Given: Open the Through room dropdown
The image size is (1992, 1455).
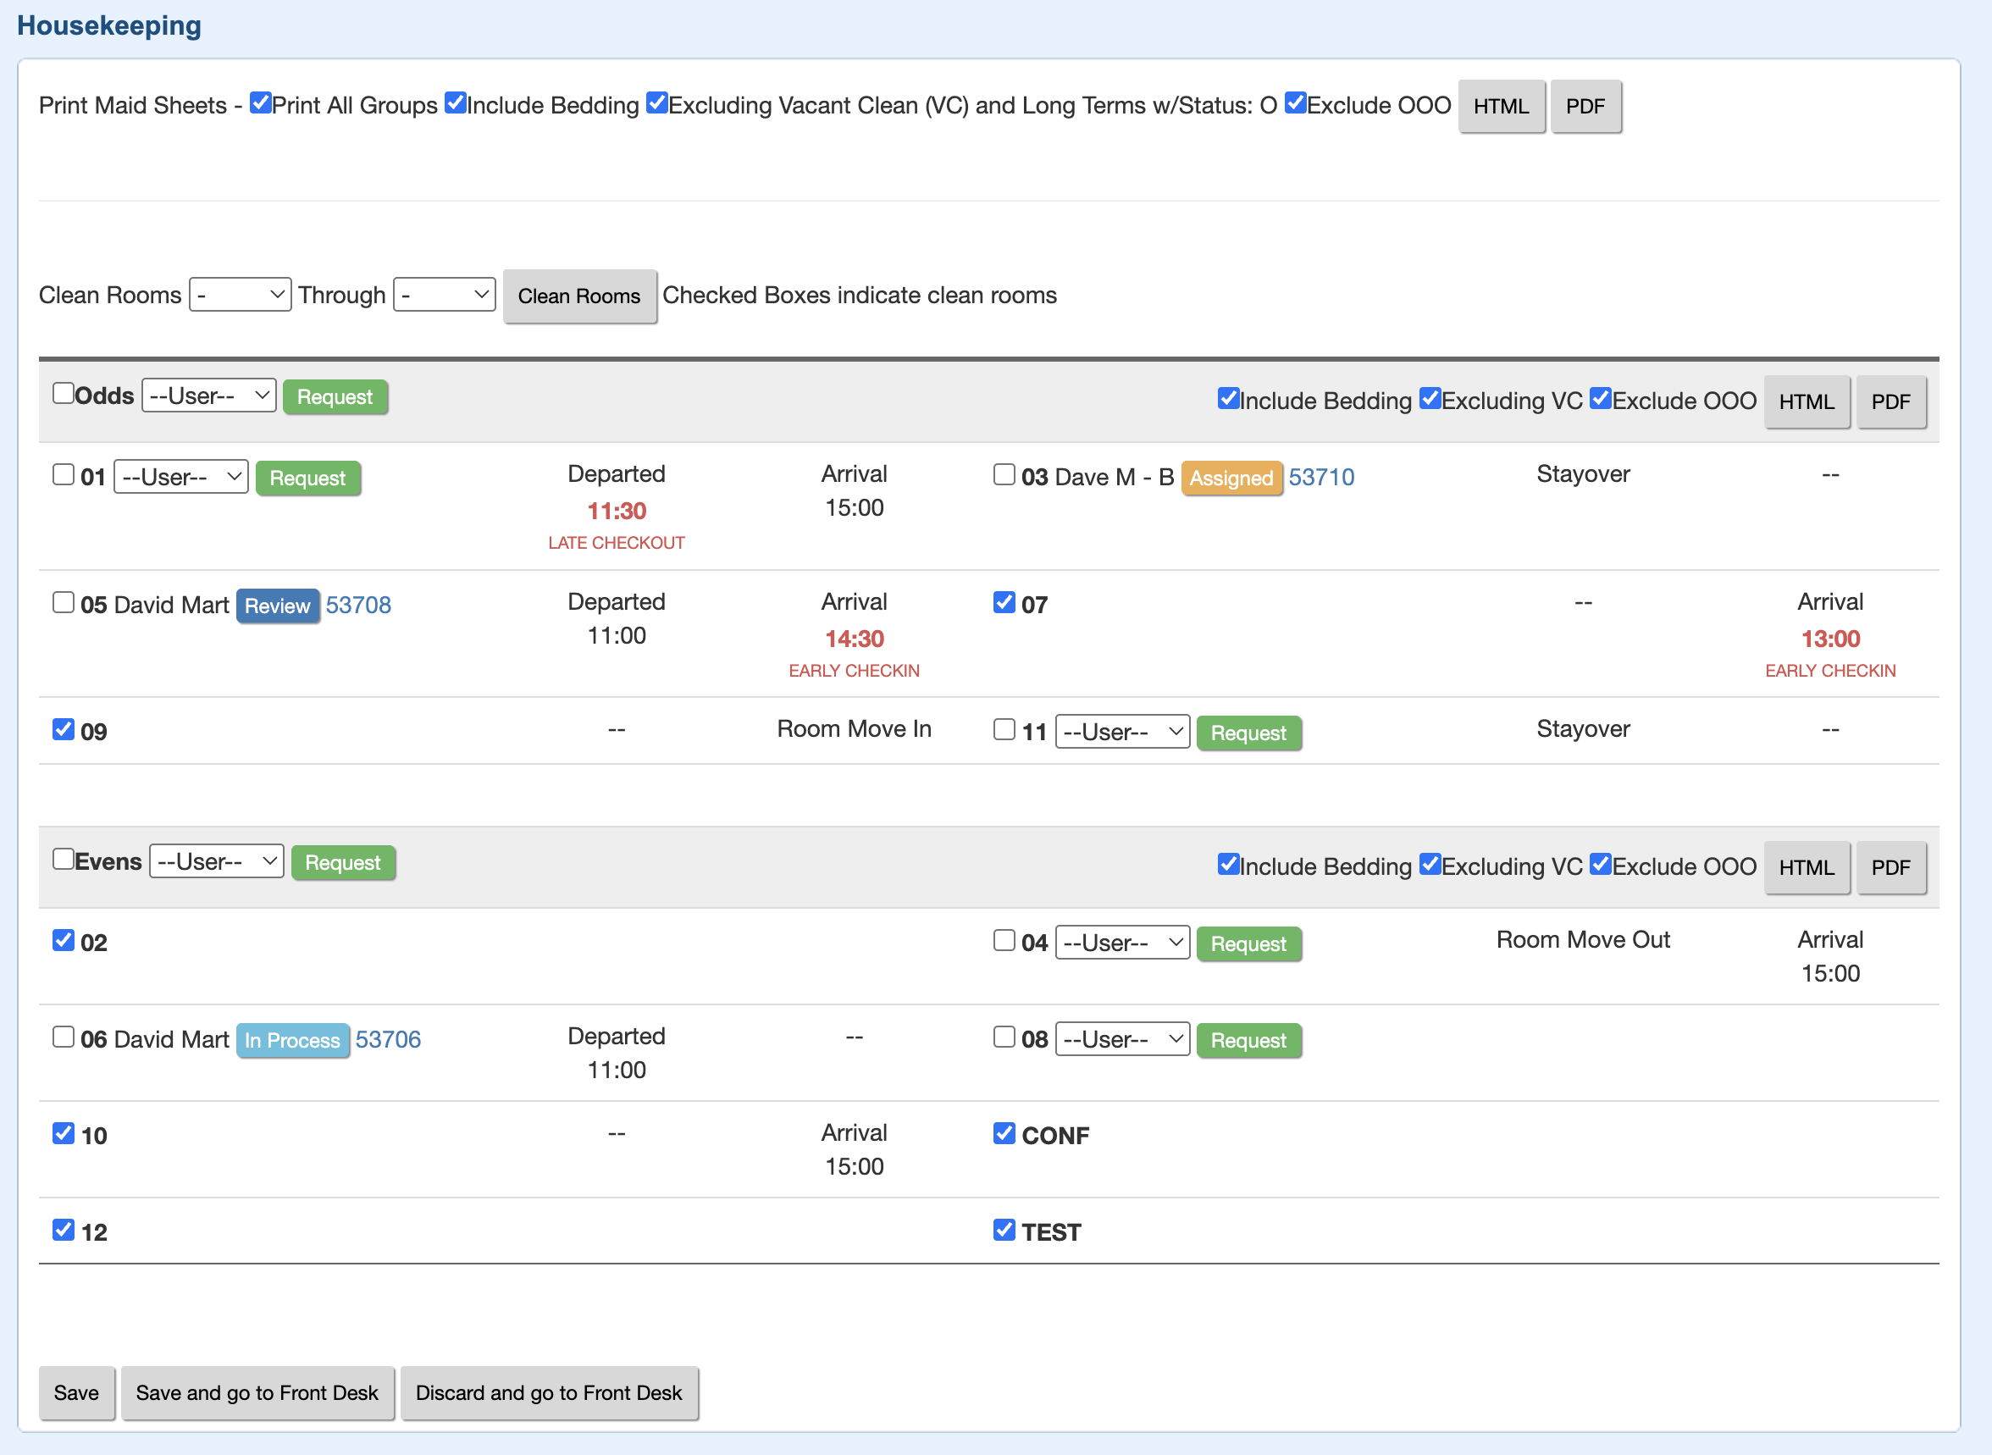Looking at the screenshot, I should tap(444, 295).
